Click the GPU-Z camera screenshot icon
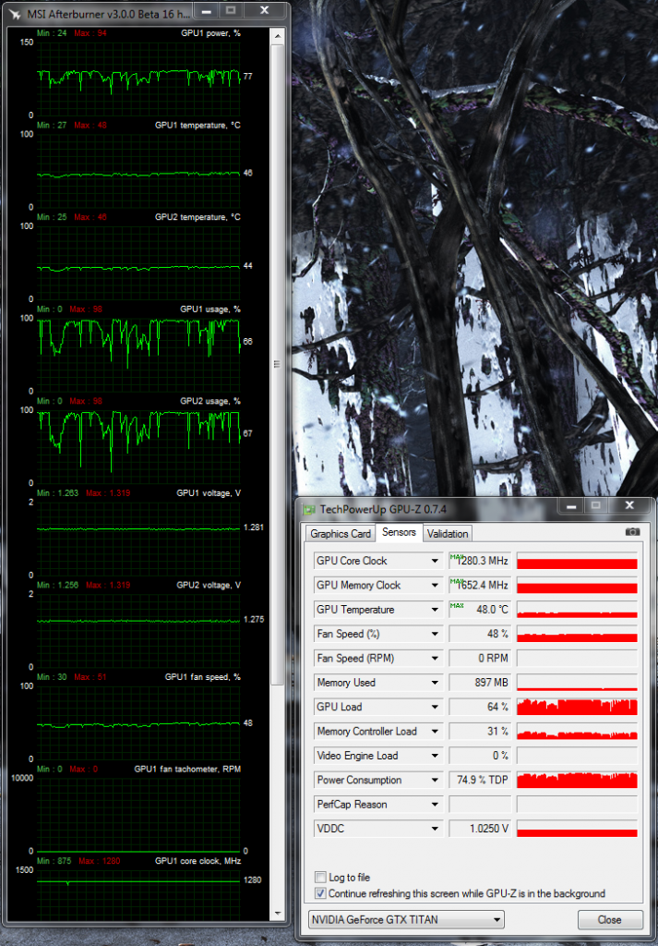This screenshot has height=946, width=658. [632, 531]
